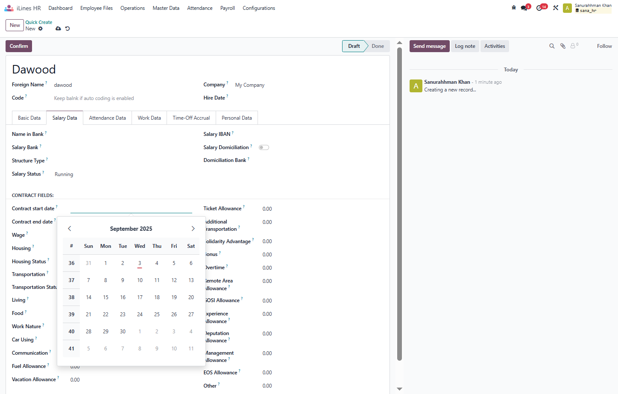Image resolution: width=618 pixels, height=394 pixels.
Task: Toggle the Salary Domiciliation switch
Action: [264, 147]
